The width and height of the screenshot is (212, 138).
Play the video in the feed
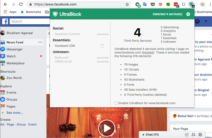107,128
